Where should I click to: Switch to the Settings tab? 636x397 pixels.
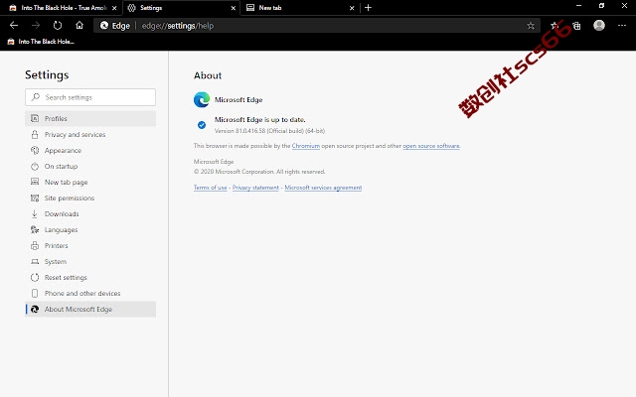click(x=181, y=8)
